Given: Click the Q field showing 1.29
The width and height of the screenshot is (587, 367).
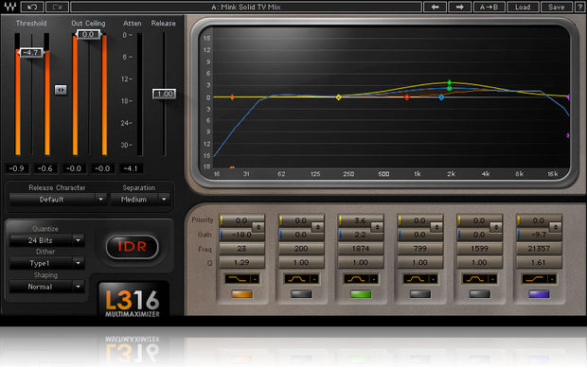Looking at the screenshot, I should tap(241, 263).
